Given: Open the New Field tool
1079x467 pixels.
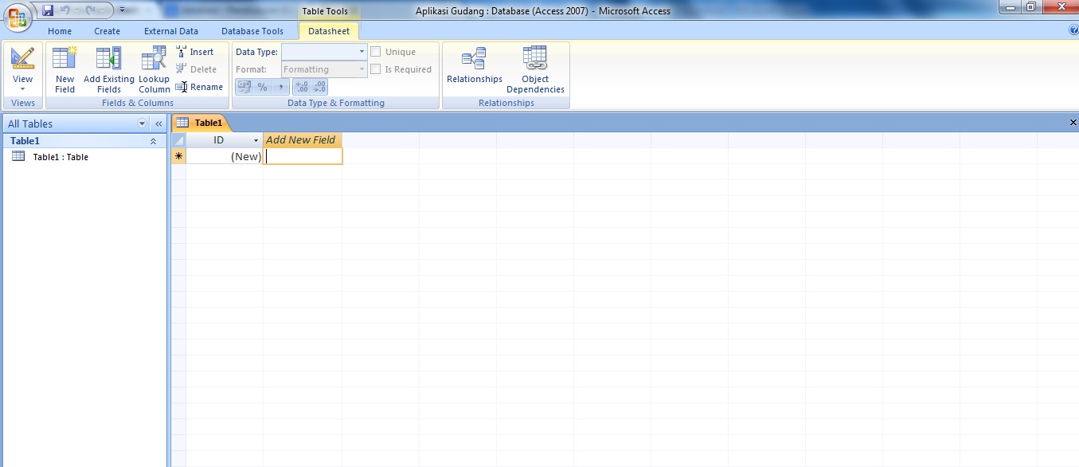Looking at the screenshot, I should coord(64,68).
